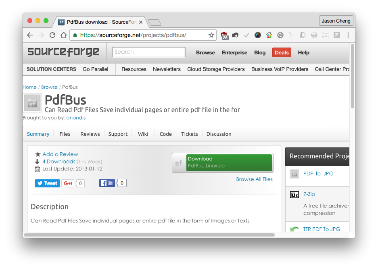The width and height of the screenshot is (378, 270).
Task: Open the rainbow camera lens extension
Action: 257,35
